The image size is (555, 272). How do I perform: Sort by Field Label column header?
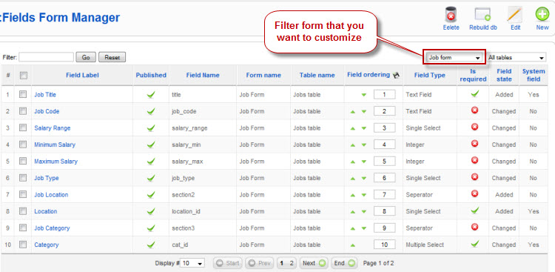[x=82, y=75]
